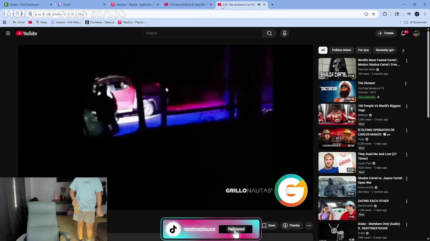Open the Maps bookmark
This screenshot has width=430, height=241.
(x=41, y=22)
